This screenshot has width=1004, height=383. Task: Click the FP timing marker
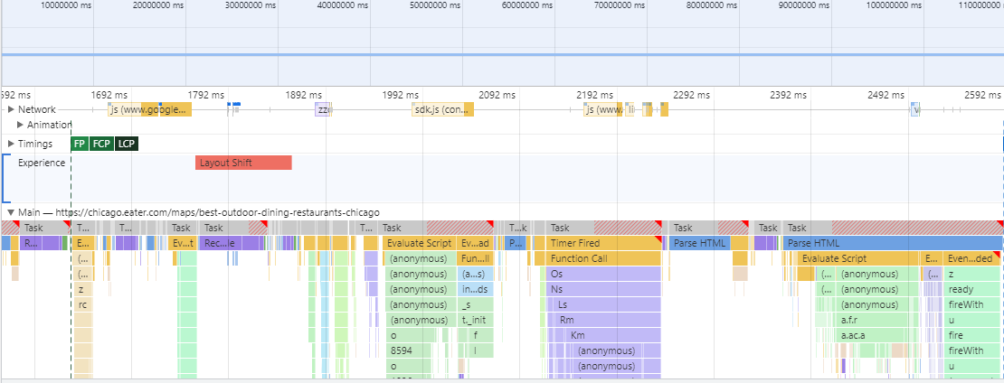(x=80, y=144)
